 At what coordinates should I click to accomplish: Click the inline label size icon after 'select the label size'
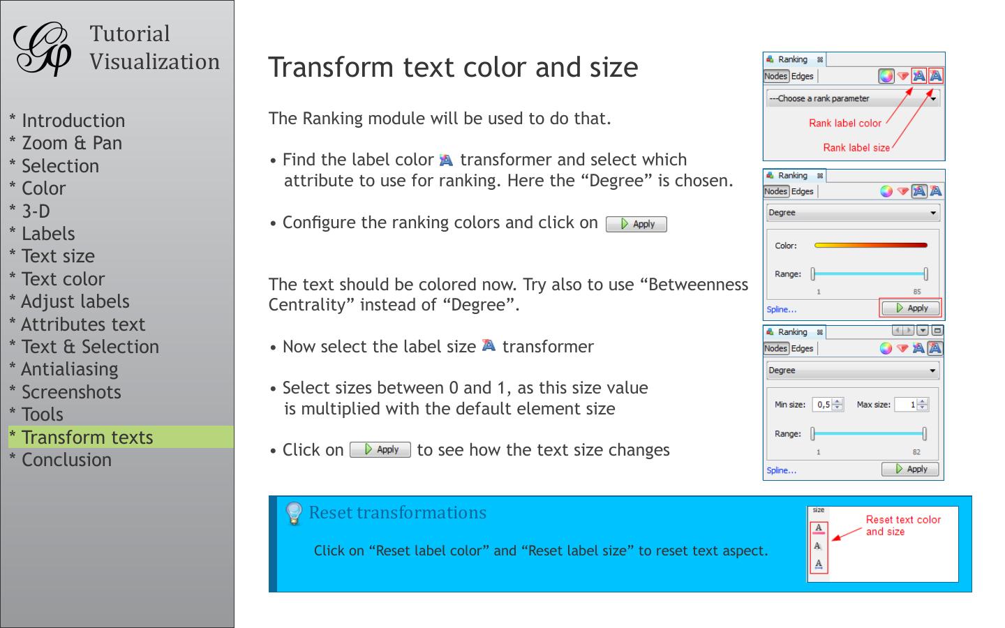click(x=489, y=345)
